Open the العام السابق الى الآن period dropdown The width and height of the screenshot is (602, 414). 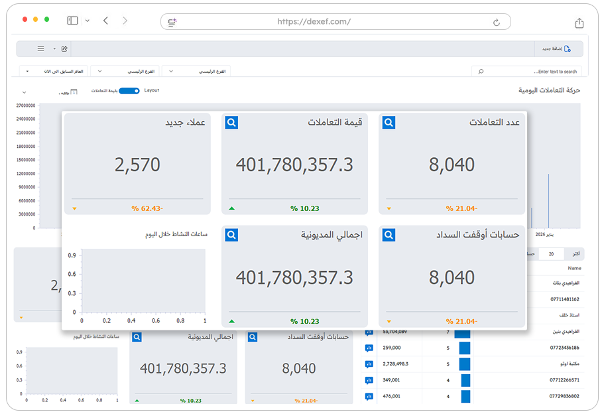pyautogui.click(x=54, y=72)
